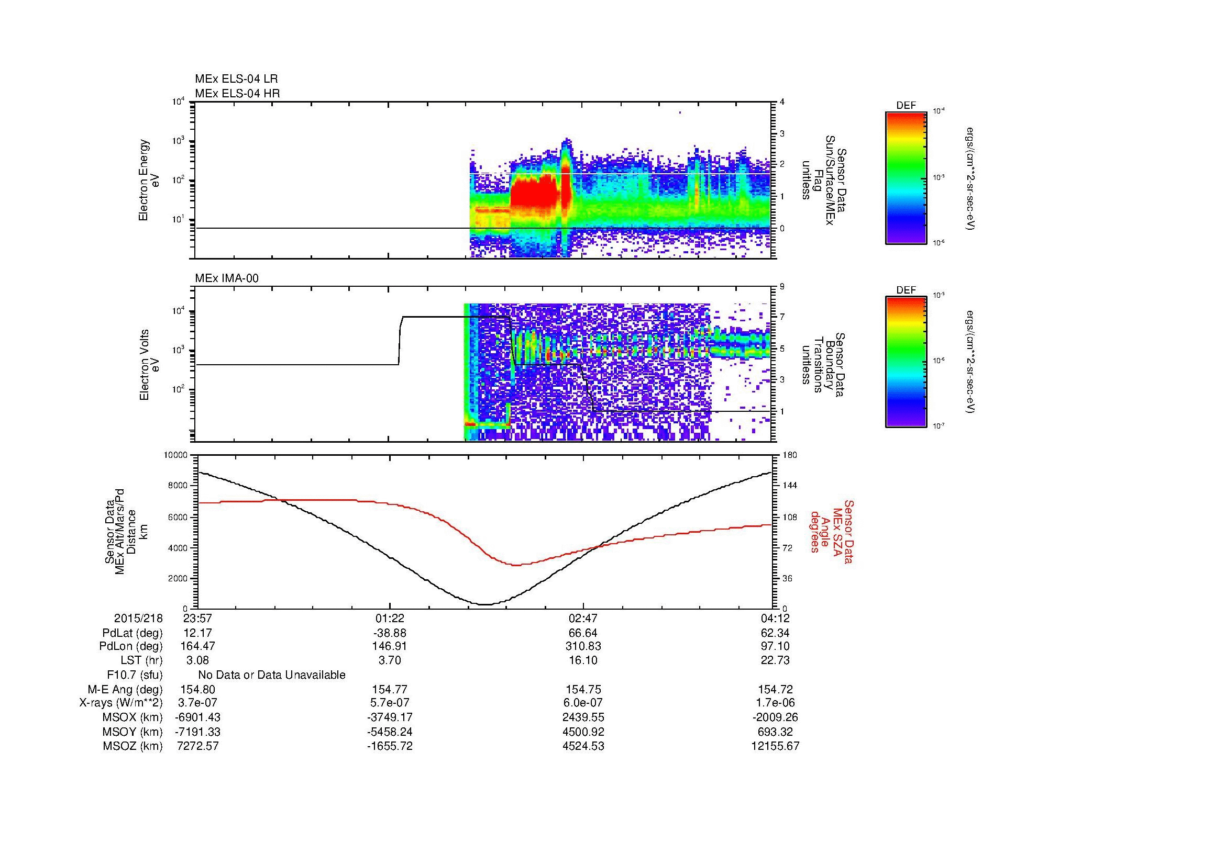Viewport: 1225px width, 865px height.
Task: Click the MSOY value '4500.92'
Action: pos(583,732)
